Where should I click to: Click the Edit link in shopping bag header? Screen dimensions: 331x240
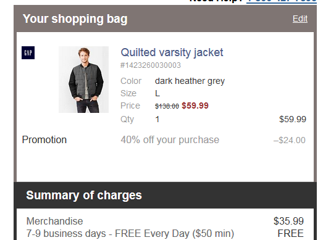pyautogui.click(x=300, y=19)
